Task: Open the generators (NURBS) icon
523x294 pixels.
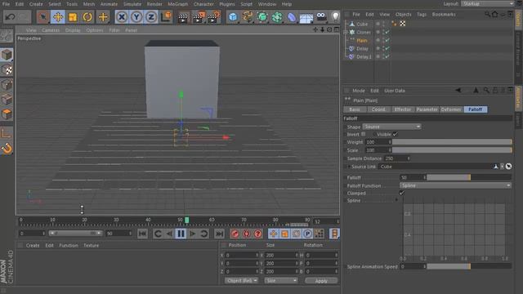Action: [x=262, y=16]
